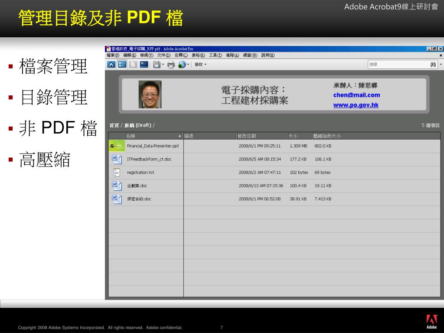Open the 視窗(W) menu
Image resolution: width=444 pixels, height=333 pixels.
pos(250,55)
